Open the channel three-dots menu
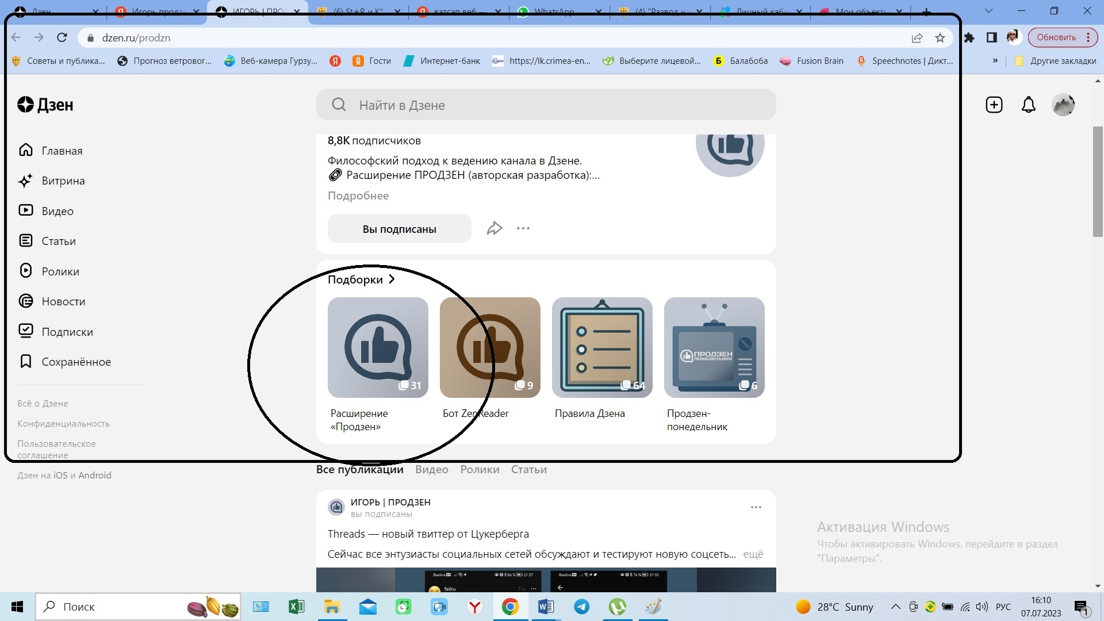The width and height of the screenshot is (1104, 621). pyautogui.click(x=523, y=228)
